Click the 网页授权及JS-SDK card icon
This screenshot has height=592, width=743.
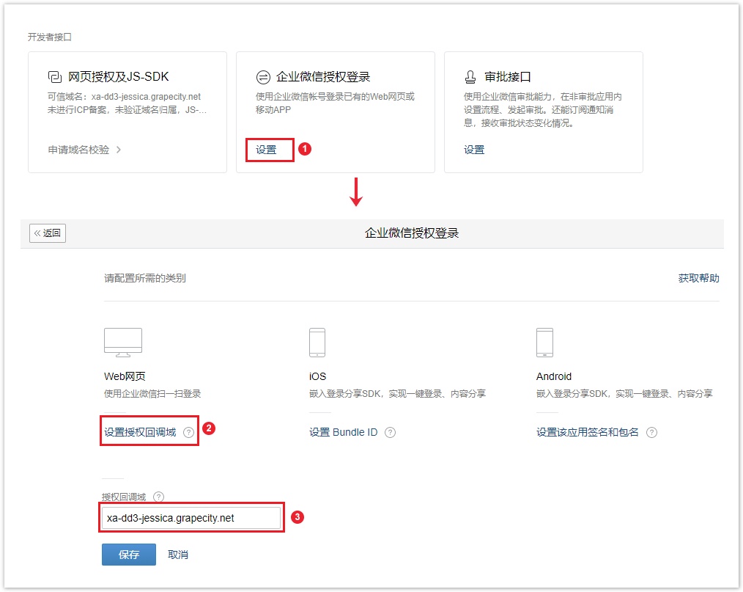[x=54, y=77]
